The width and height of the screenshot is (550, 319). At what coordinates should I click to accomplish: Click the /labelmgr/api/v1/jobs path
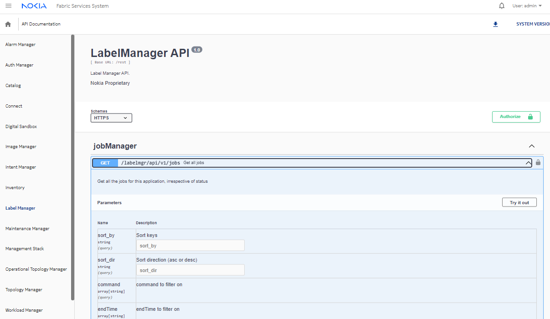tap(150, 163)
